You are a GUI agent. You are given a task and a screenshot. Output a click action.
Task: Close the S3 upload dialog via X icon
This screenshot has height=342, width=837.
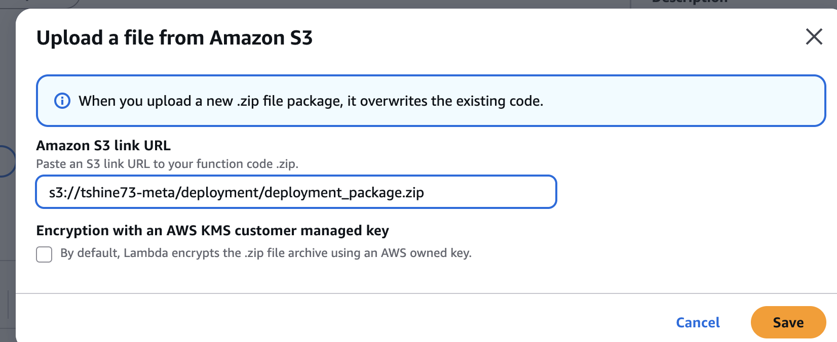[x=814, y=36]
